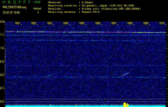The image size is (168, 107).
Task: Click the Chigasaki, Japan coordinates text
Action: 108,5
